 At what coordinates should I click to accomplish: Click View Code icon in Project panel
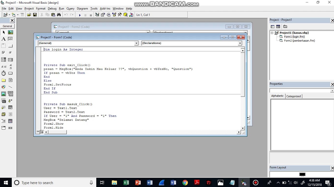[x=272, y=26]
